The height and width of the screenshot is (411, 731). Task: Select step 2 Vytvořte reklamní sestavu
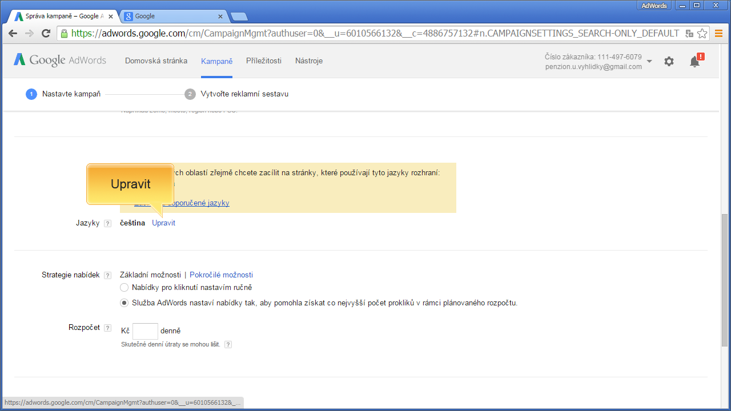coord(237,94)
